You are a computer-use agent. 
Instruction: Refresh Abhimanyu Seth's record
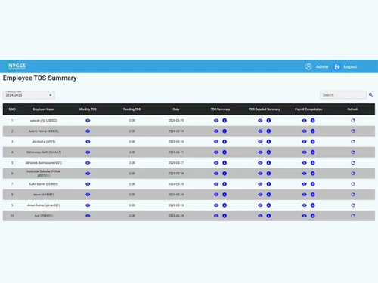(353, 152)
